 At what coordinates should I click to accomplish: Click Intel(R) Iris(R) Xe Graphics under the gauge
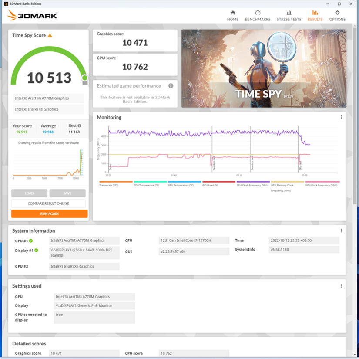pos(48,109)
